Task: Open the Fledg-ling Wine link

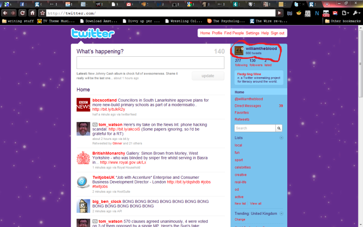Action: (249, 74)
